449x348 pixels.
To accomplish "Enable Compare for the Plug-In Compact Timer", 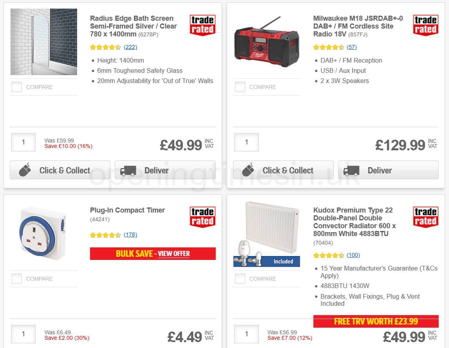I will point(16,279).
